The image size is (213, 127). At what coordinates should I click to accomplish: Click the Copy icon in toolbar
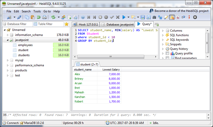[x=27, y=17]
